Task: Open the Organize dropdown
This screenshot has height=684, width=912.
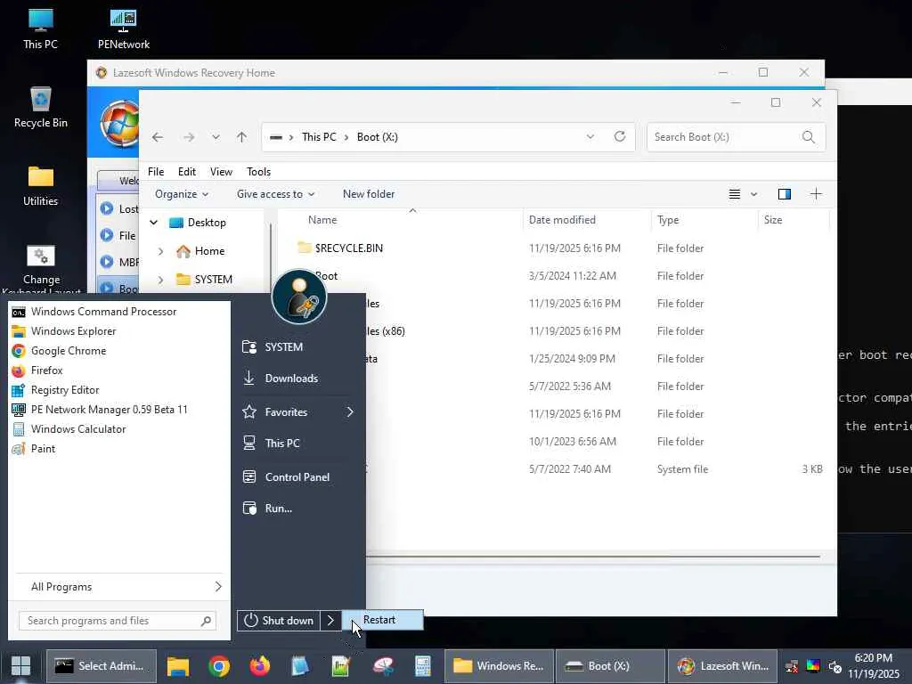Action: pyautogui.click(x=182, y=194)
